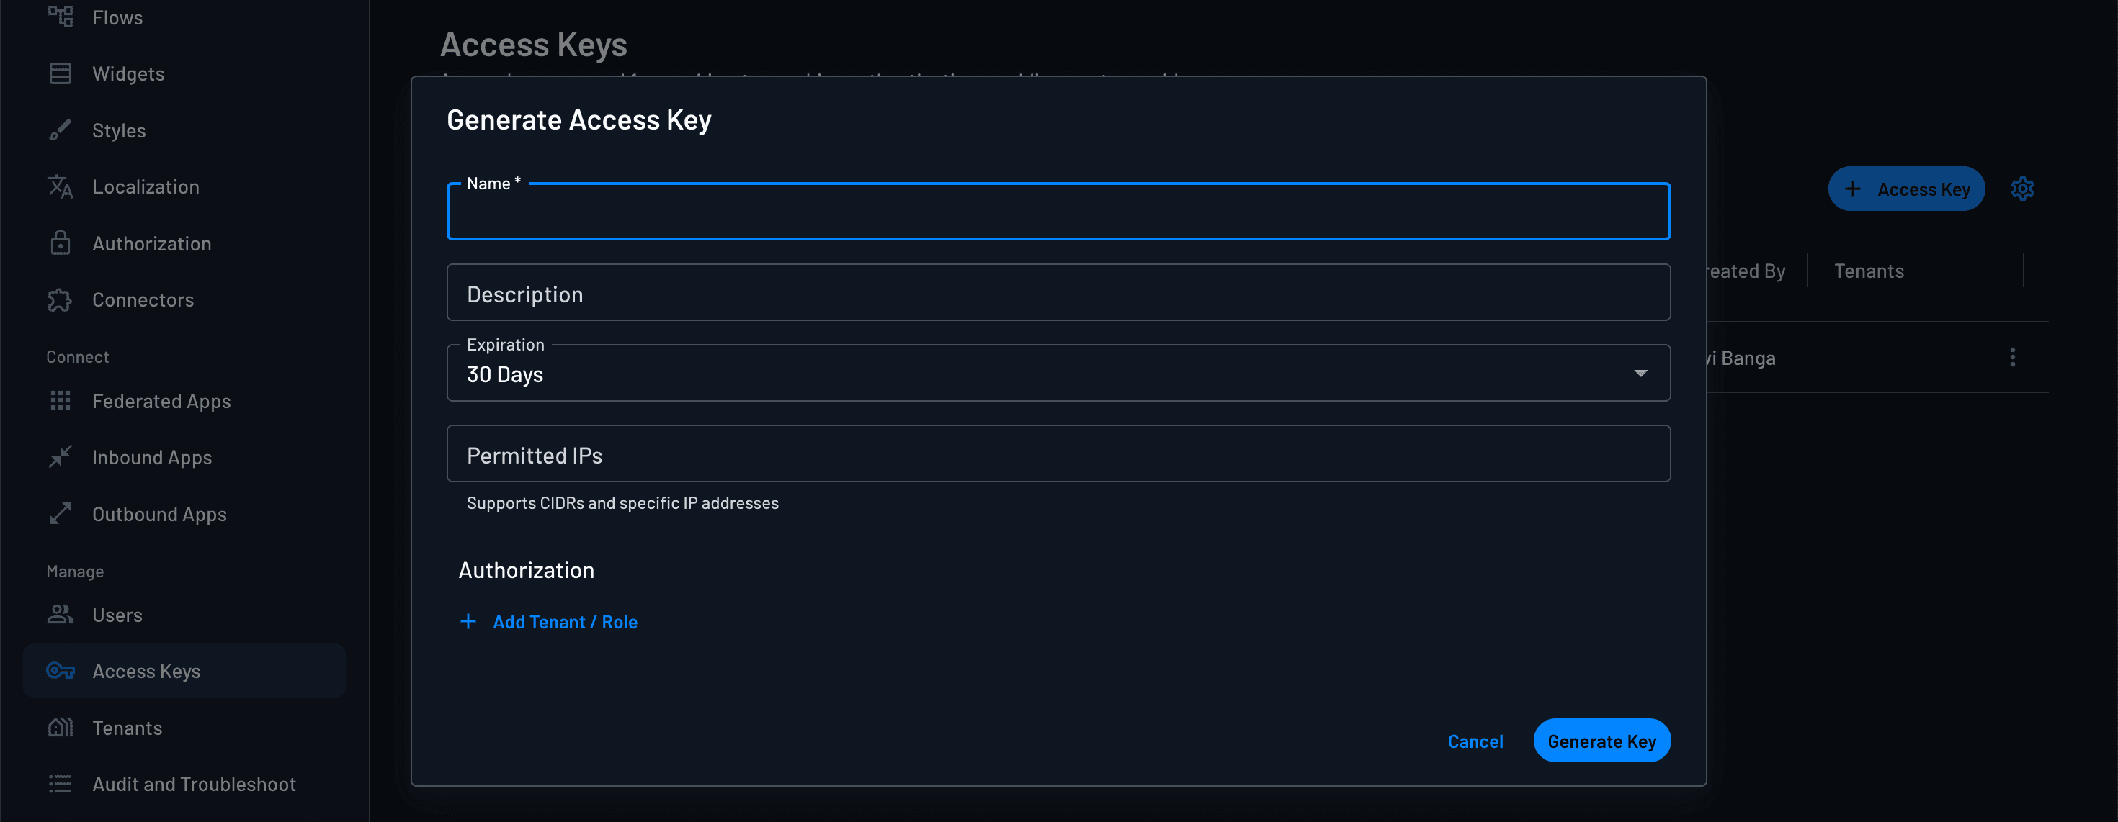This screenshot has height=822, width=2118.
Task: Select the Localization translation icon
Action: pos(60,186)
